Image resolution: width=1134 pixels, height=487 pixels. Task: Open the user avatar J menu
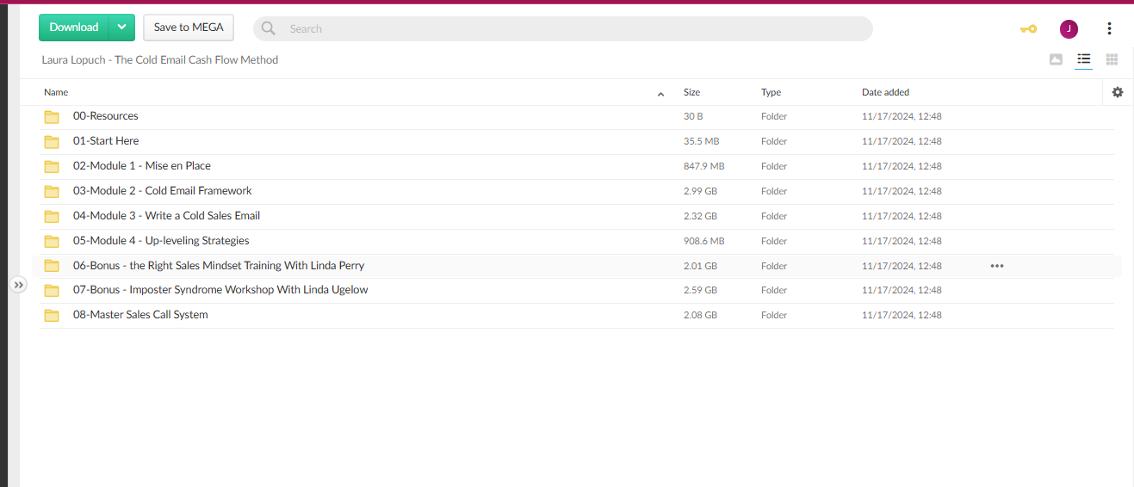(1069, 28)
